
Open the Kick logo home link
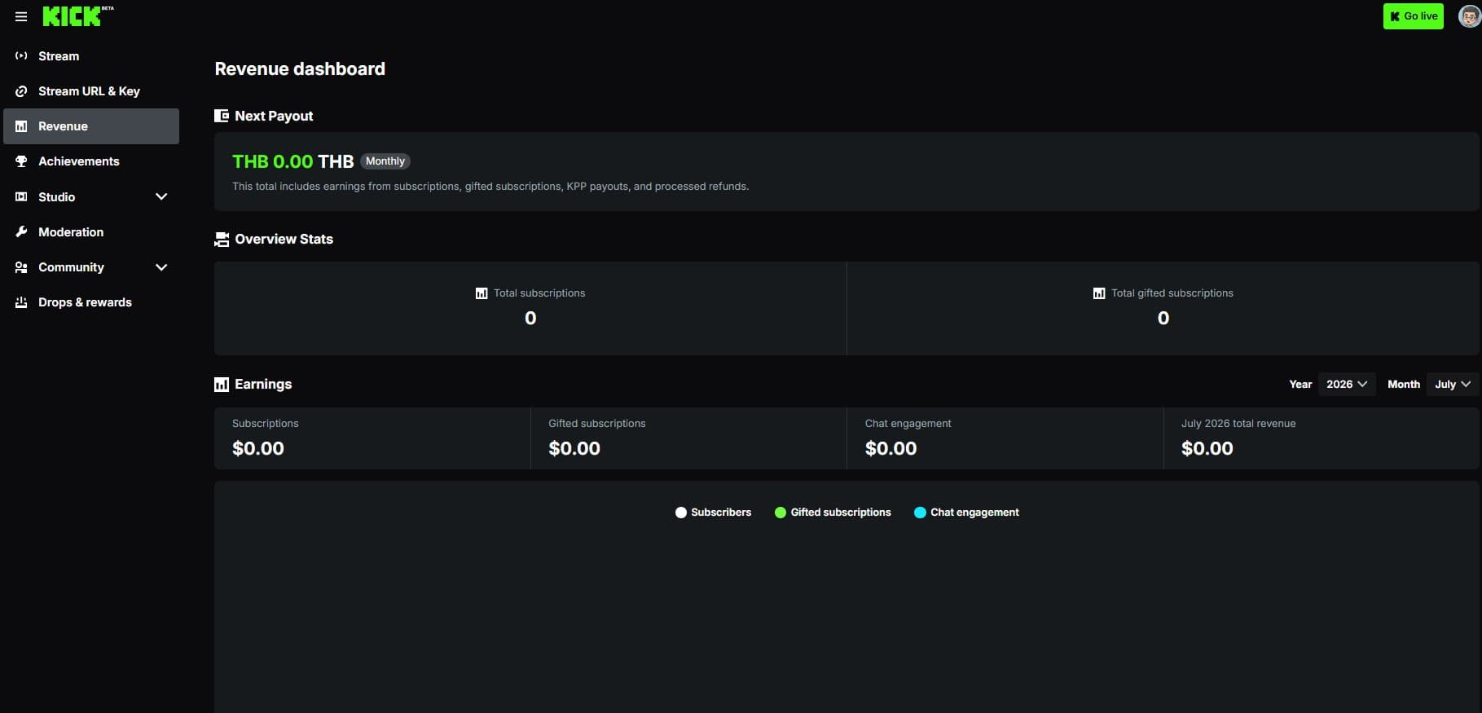coord(78,16)
